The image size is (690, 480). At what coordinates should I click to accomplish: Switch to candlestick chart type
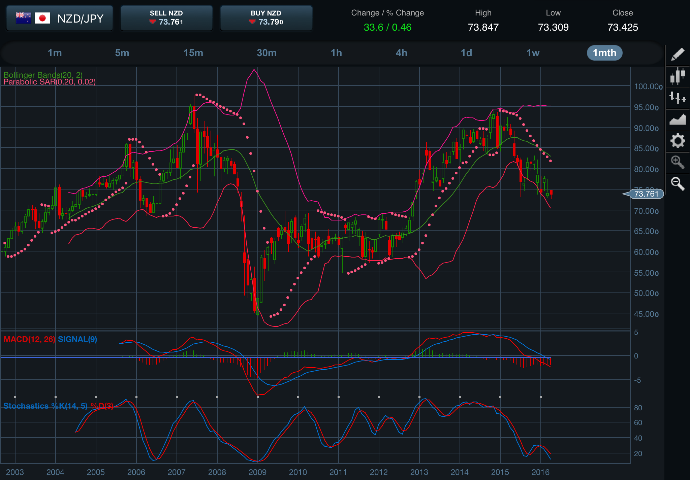(678, 76)
